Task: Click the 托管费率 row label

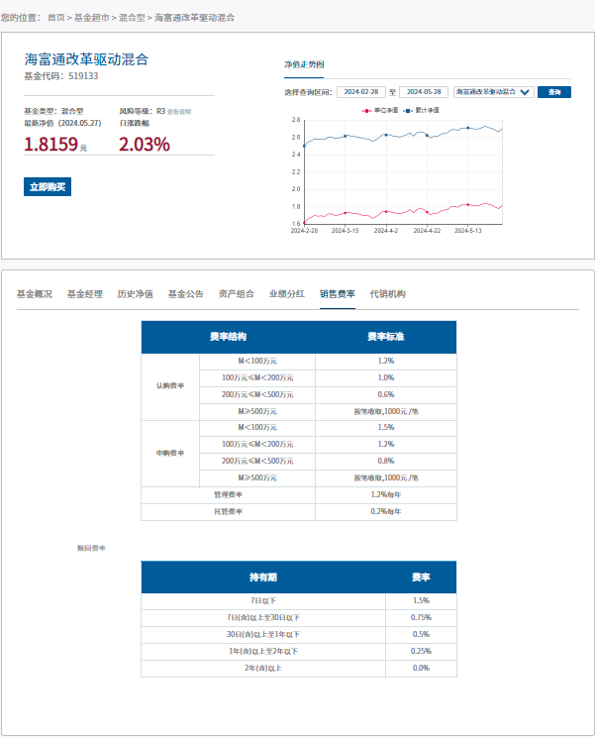Action: click(x=229, y=512)
